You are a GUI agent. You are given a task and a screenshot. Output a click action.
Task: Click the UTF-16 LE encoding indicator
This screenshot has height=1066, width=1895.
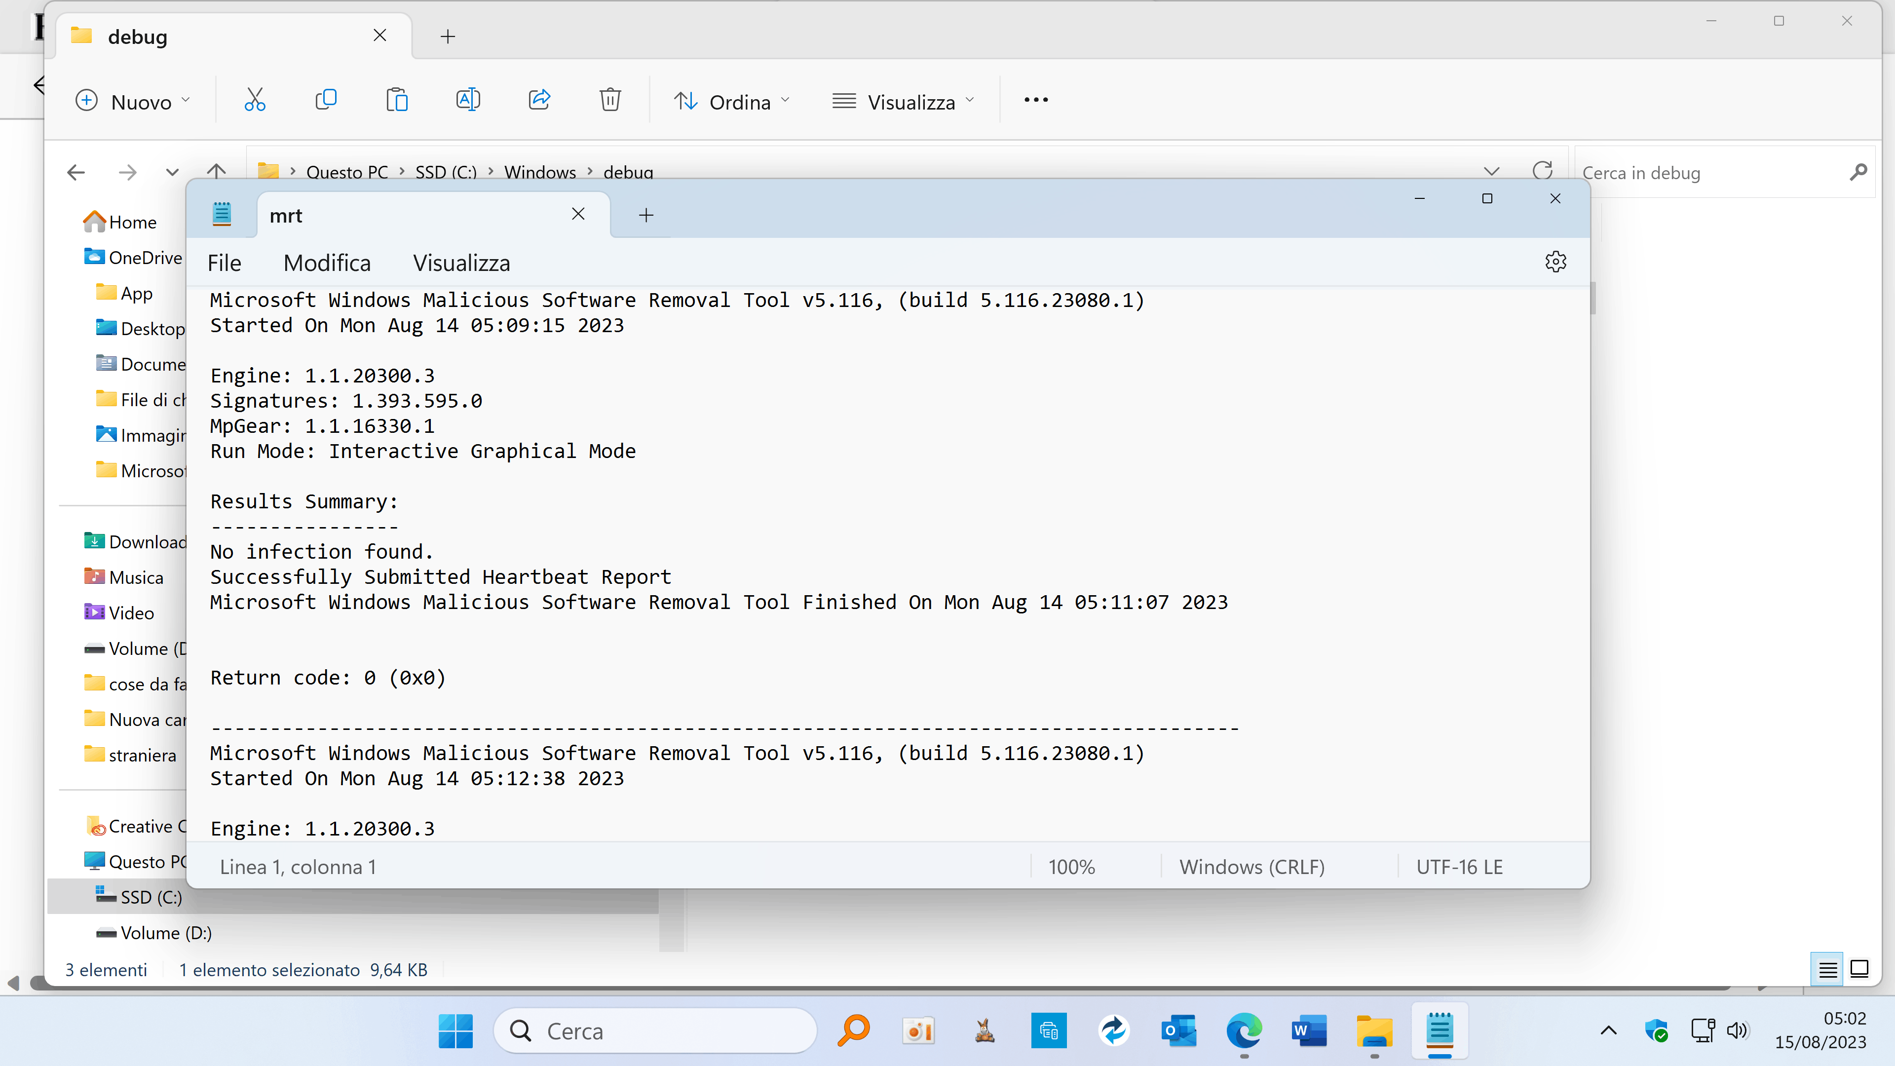(1459, 867)
